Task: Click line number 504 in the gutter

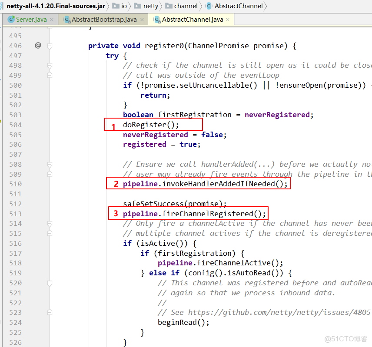Action: click(x=15, y=125)
